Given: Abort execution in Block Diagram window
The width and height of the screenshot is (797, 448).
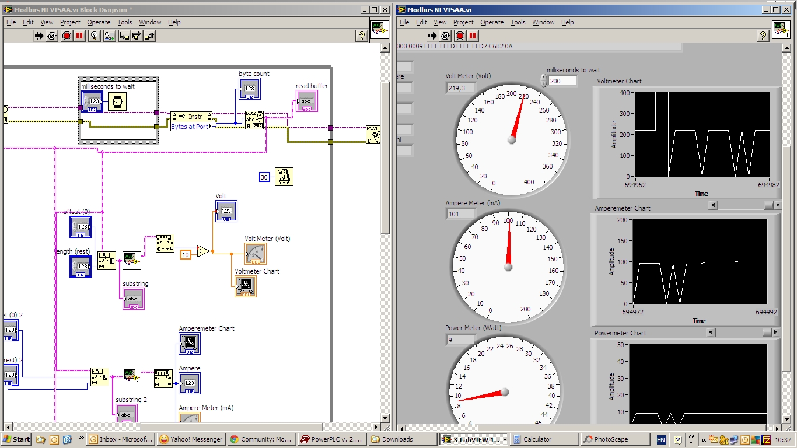Looking at the screenshot, I should click(x=67, y=36).
